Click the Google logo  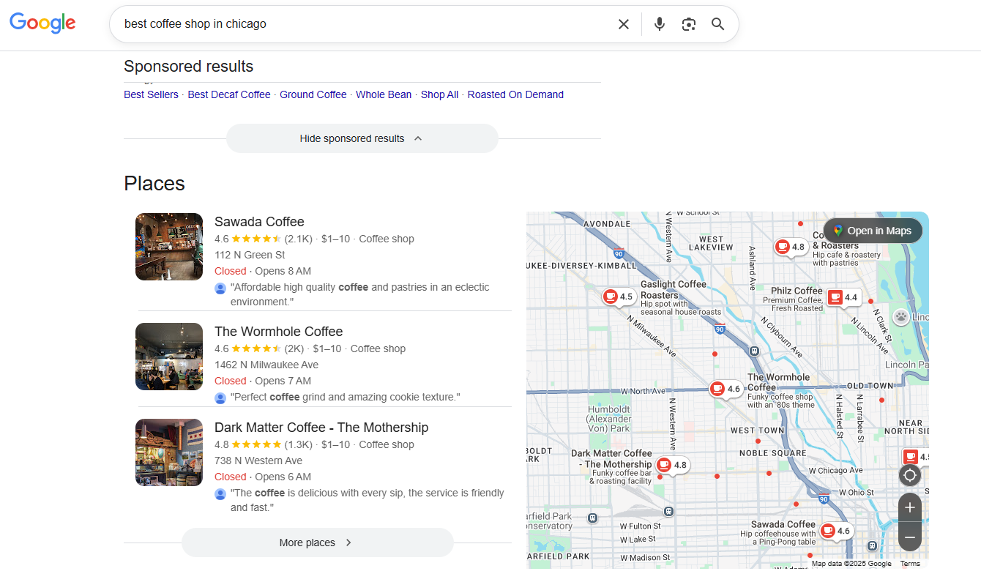(x=42, y=23)
